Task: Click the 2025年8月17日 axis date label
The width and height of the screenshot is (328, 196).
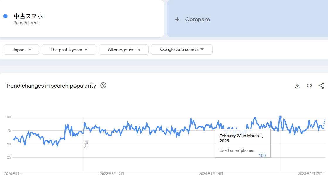Action: 310,174
